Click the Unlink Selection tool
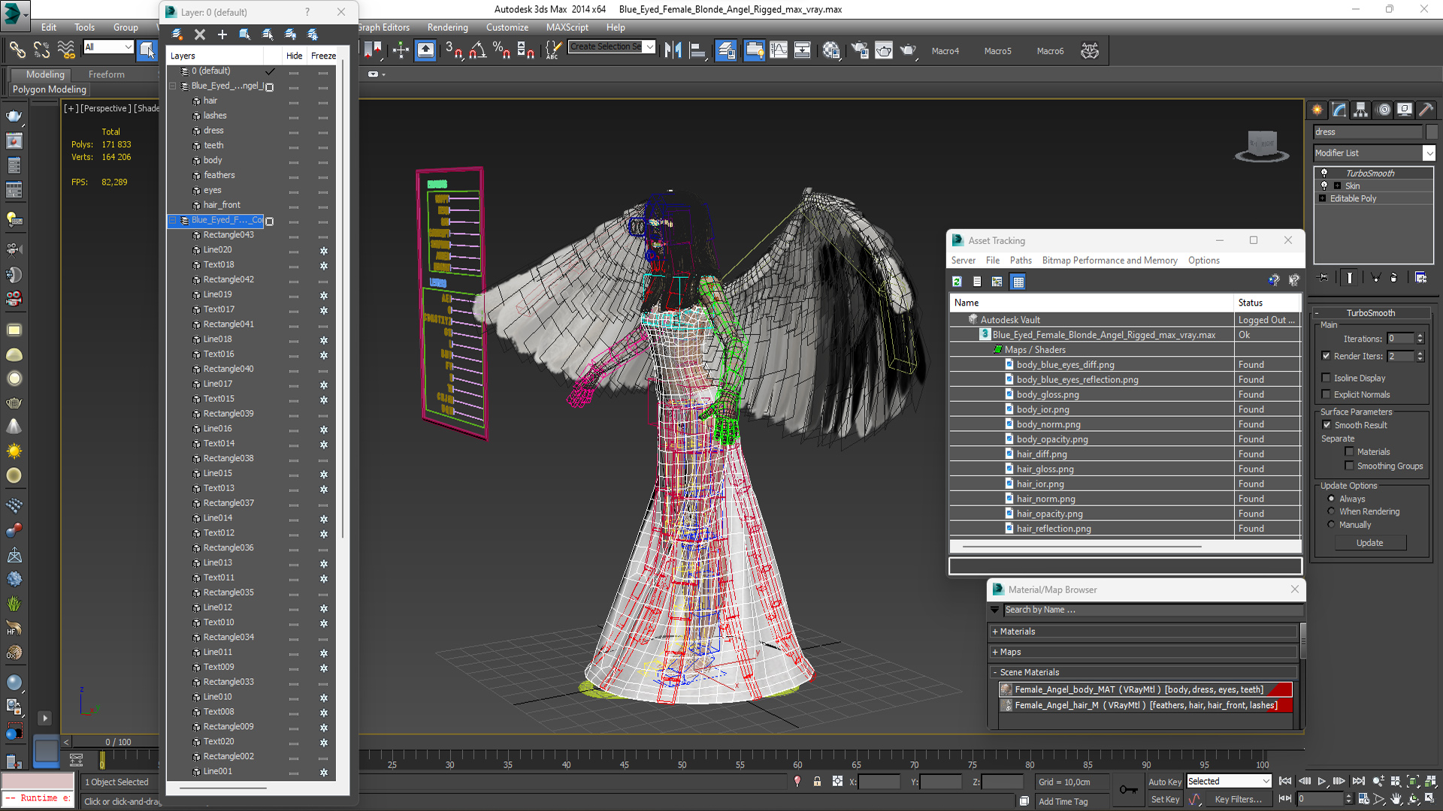This screenshot has width=1443, height=811. [42, 50]
